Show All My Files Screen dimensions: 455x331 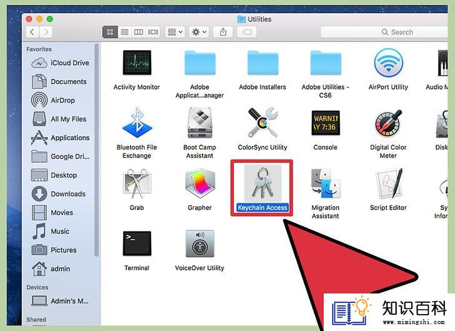(59, 119)
